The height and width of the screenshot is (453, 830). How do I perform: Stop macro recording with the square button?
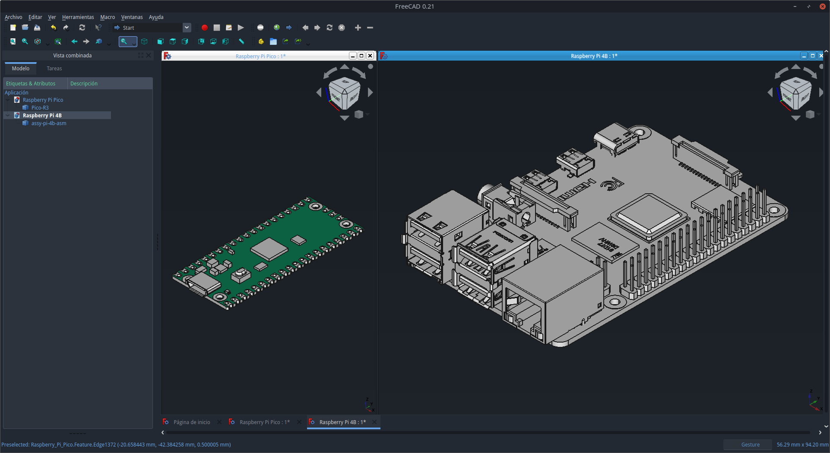pyautogui.click(x=217, y=28)
